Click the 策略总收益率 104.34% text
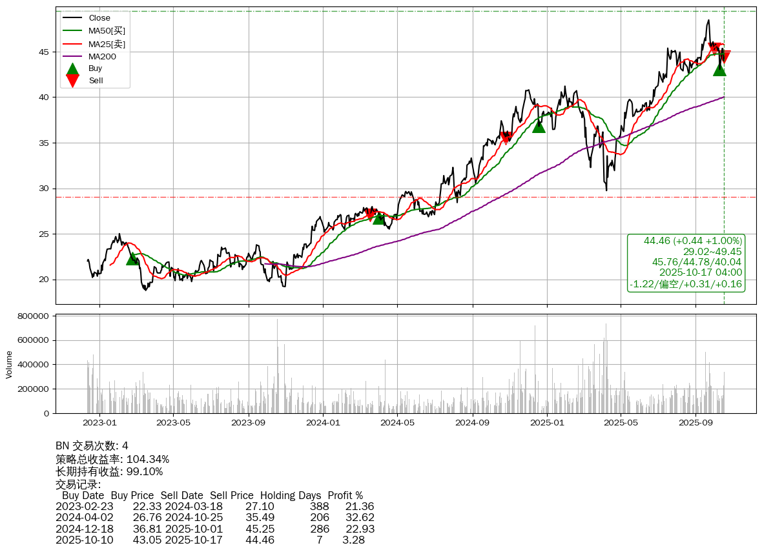 112,459
